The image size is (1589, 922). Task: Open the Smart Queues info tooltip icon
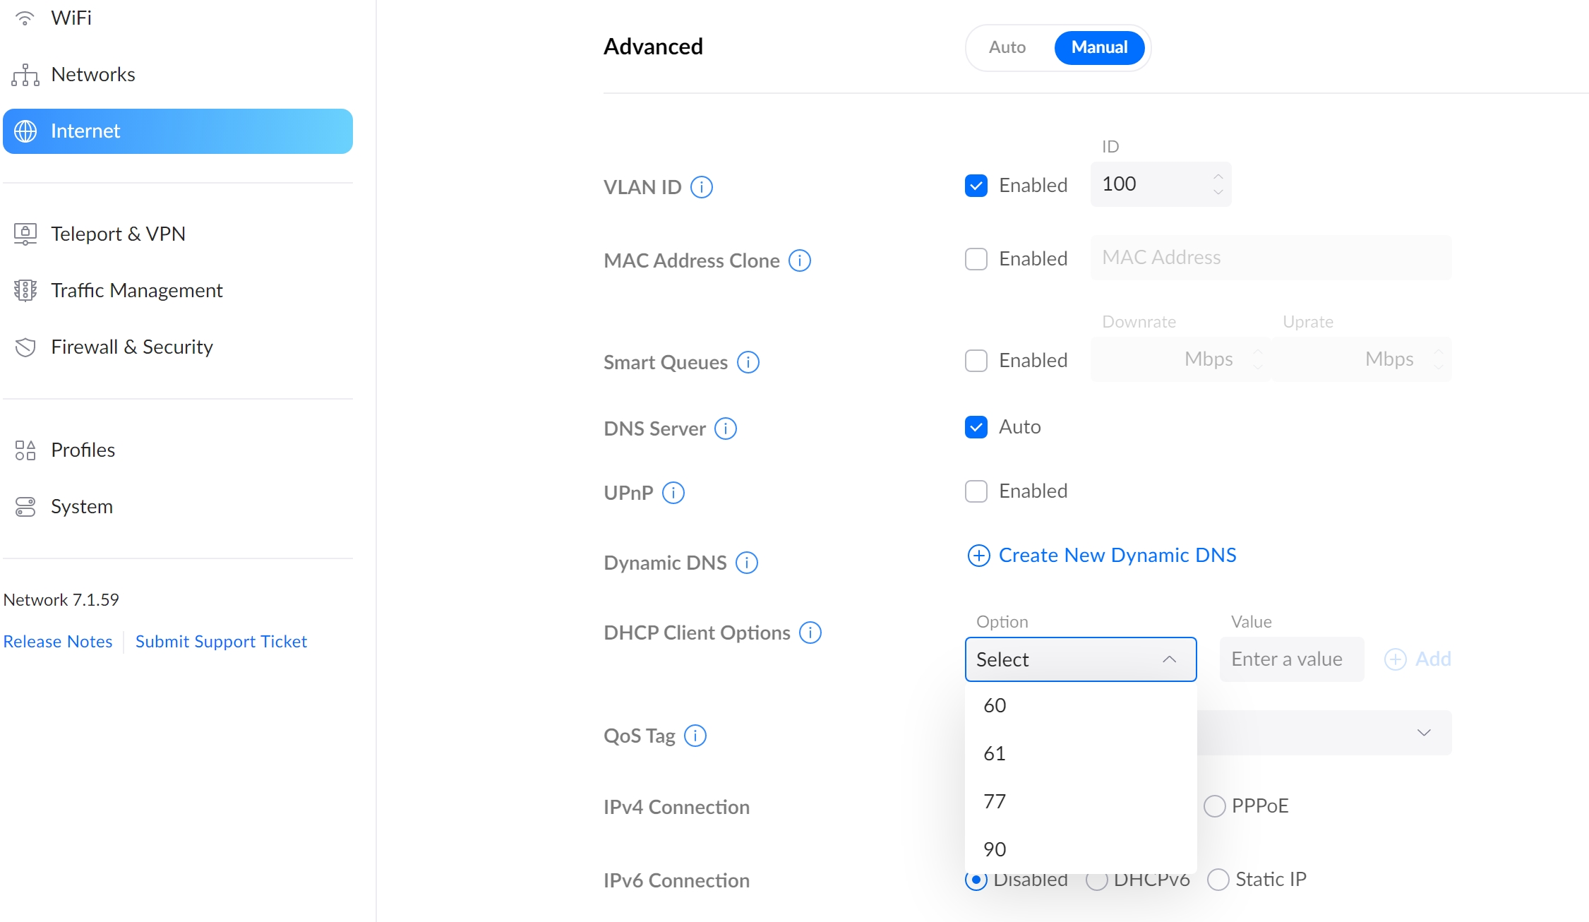(748, 362)
